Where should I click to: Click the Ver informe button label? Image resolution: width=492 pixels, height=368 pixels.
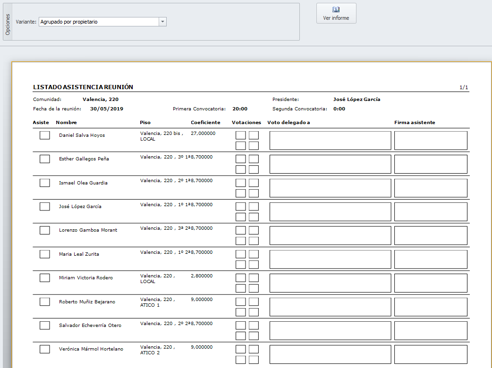pos(336,18)
